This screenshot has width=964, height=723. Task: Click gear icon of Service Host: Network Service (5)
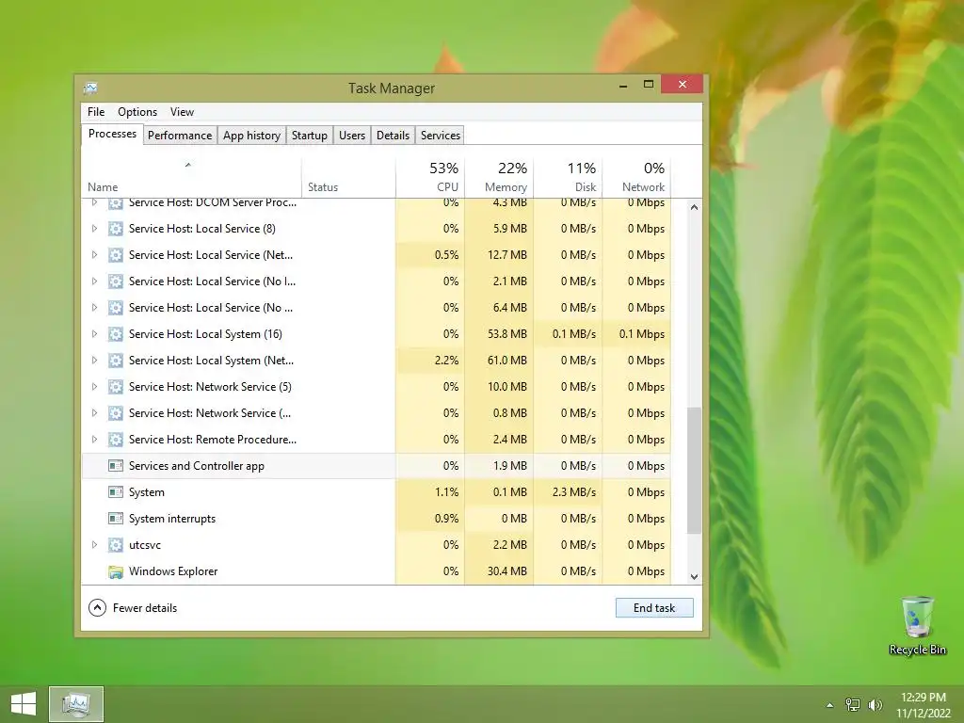(116, 387)
